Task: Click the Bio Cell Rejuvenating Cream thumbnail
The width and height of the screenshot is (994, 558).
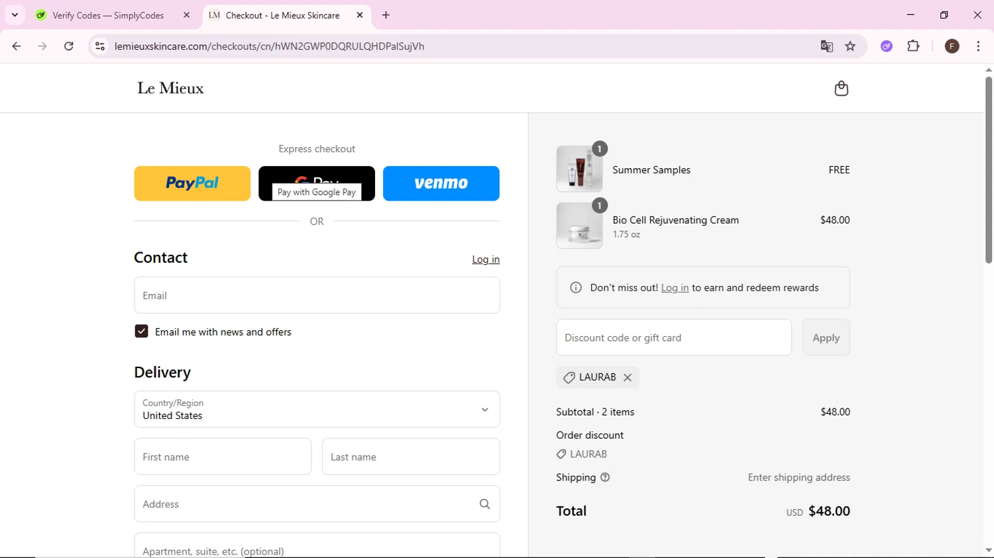Action: tap(579, 226)
